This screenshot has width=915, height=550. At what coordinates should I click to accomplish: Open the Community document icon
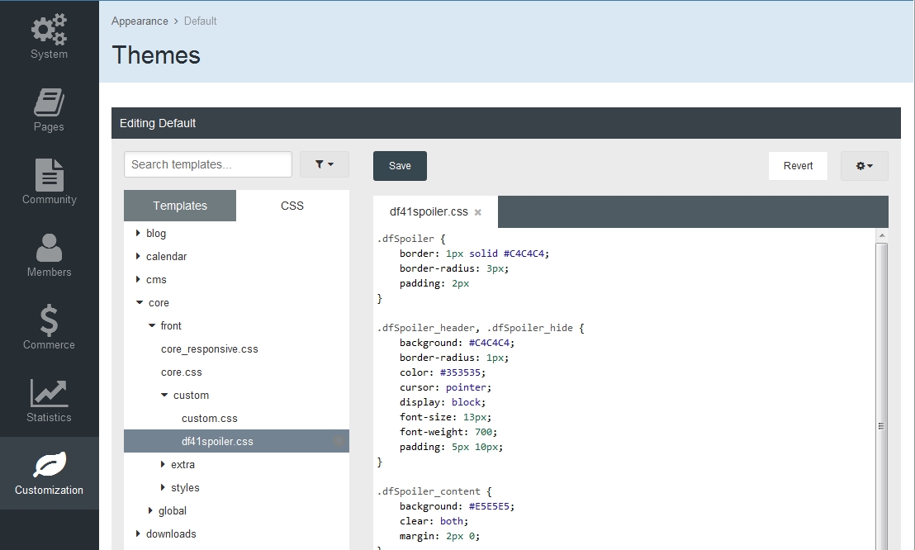49,174
